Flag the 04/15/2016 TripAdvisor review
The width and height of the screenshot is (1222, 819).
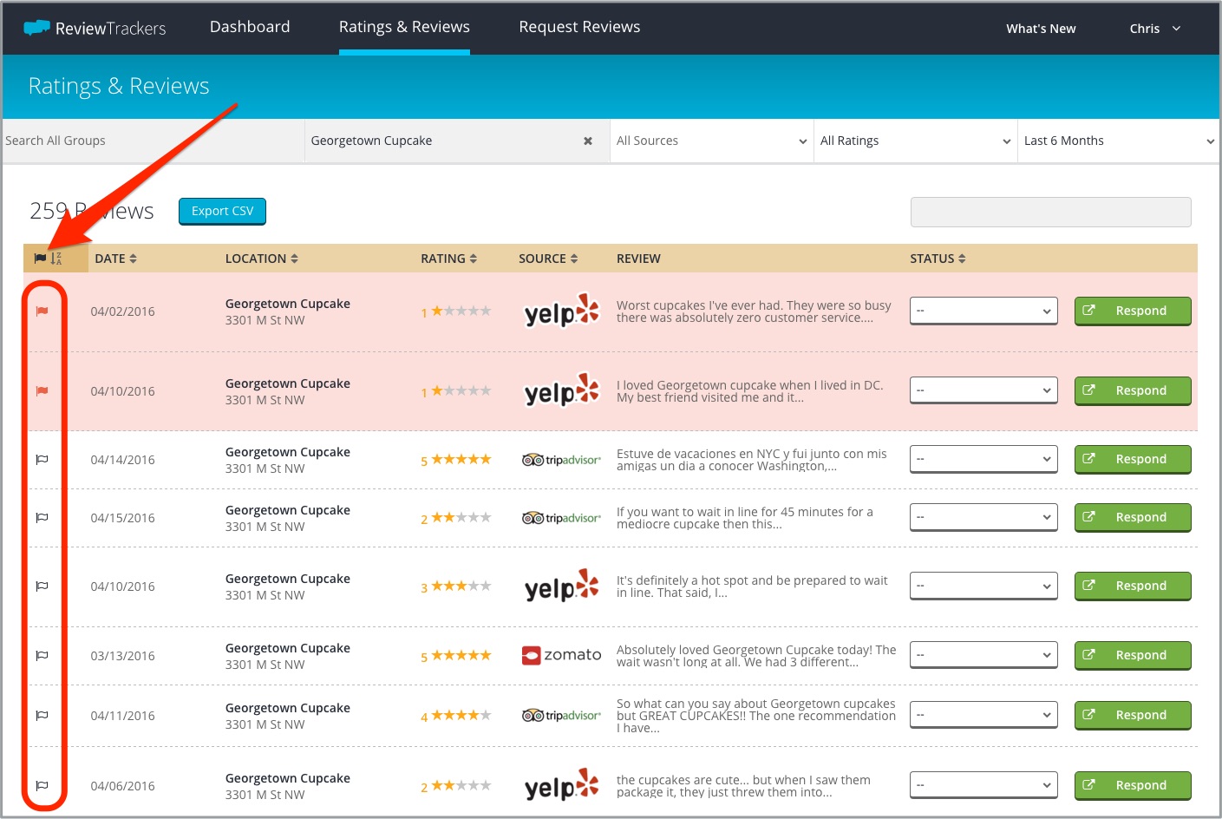pos(42,518)
